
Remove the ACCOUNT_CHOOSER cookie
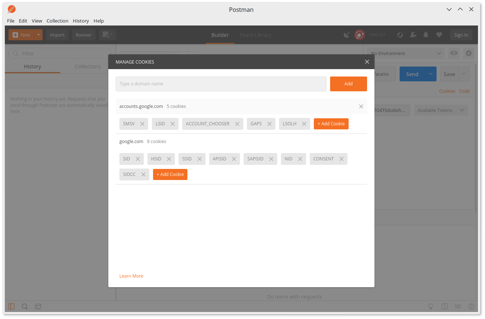[237, 124]
